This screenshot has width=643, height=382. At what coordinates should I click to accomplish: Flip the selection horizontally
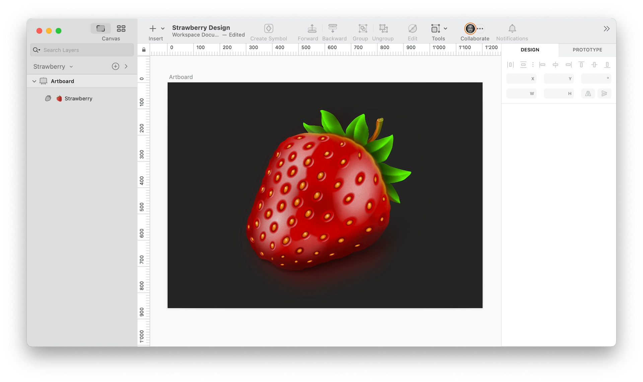coord(588,93)
